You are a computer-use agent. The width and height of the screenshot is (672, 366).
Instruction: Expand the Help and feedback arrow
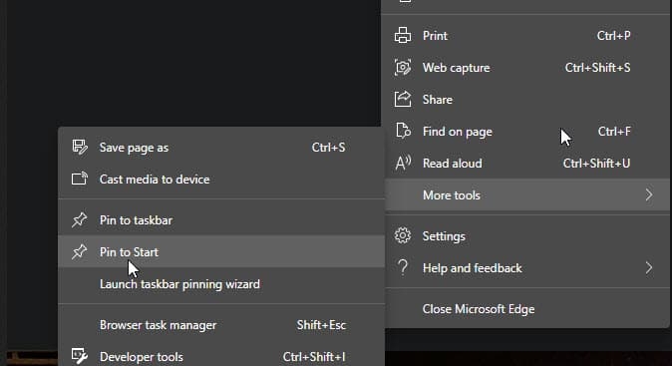click(649, 268)
